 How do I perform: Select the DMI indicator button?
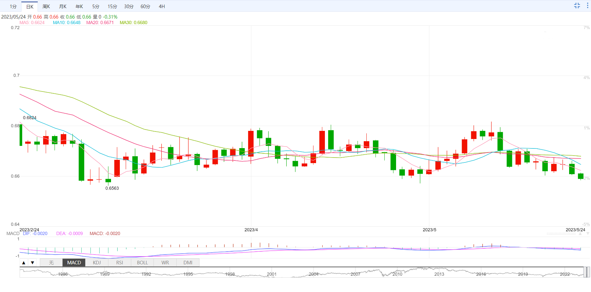coord(188,263)
